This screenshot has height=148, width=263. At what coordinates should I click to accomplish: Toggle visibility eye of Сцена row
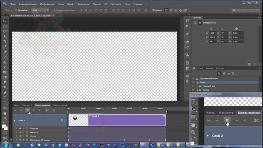pyautogui.click(x=193, y=82)
